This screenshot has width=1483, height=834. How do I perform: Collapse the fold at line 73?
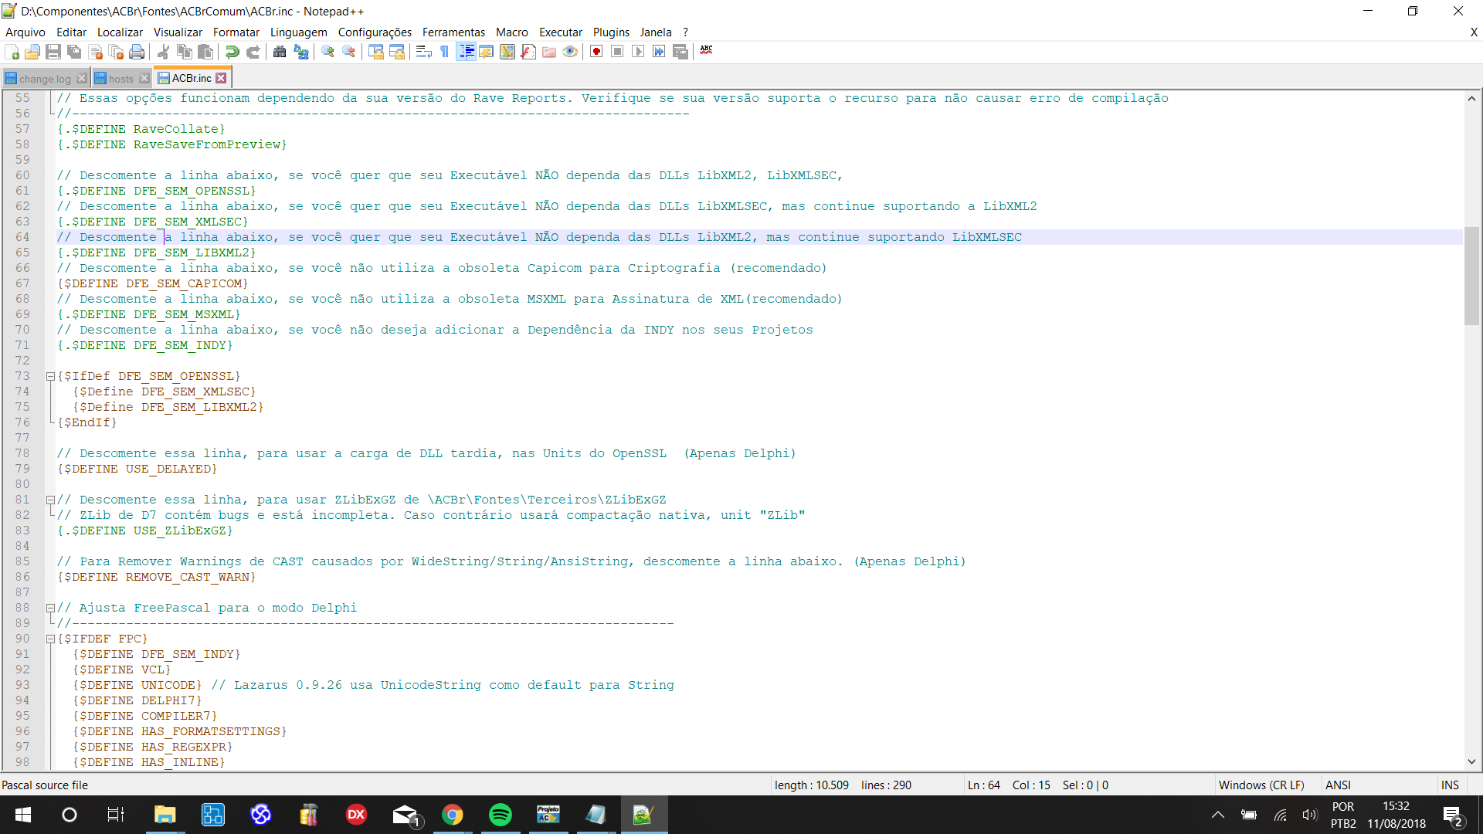[x=50, y=377]
